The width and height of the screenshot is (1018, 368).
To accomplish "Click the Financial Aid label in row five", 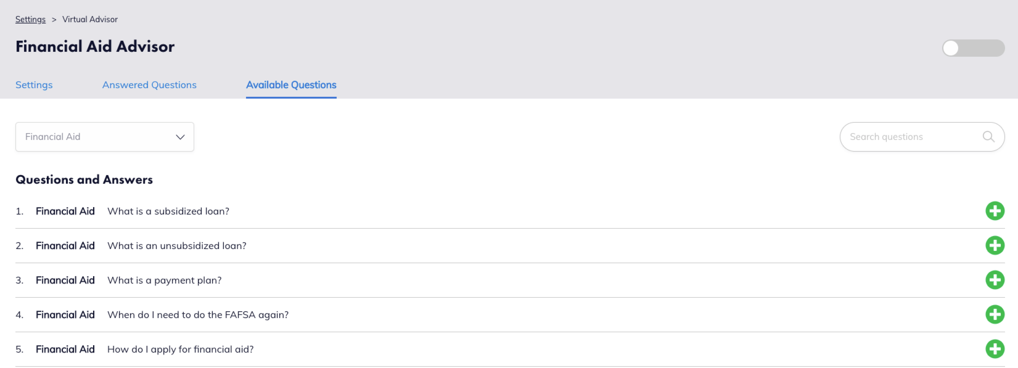I will point(65,349).
